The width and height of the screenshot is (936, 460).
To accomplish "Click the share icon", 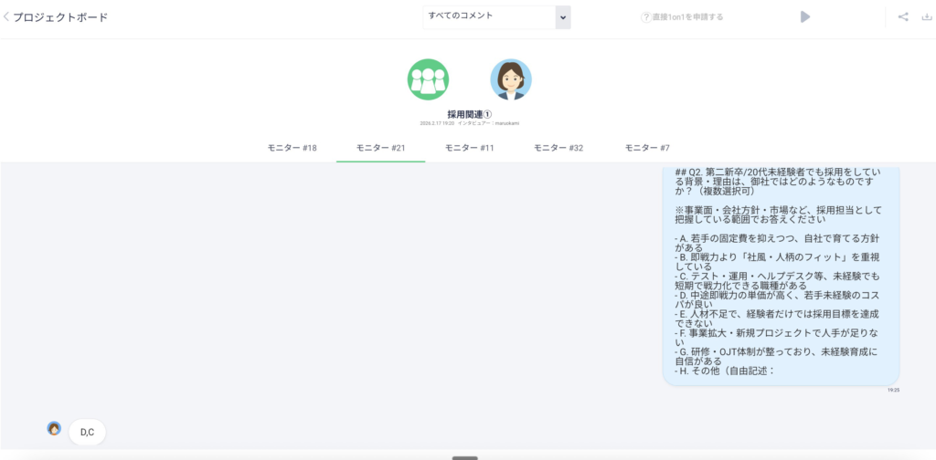I will [903, 16].
